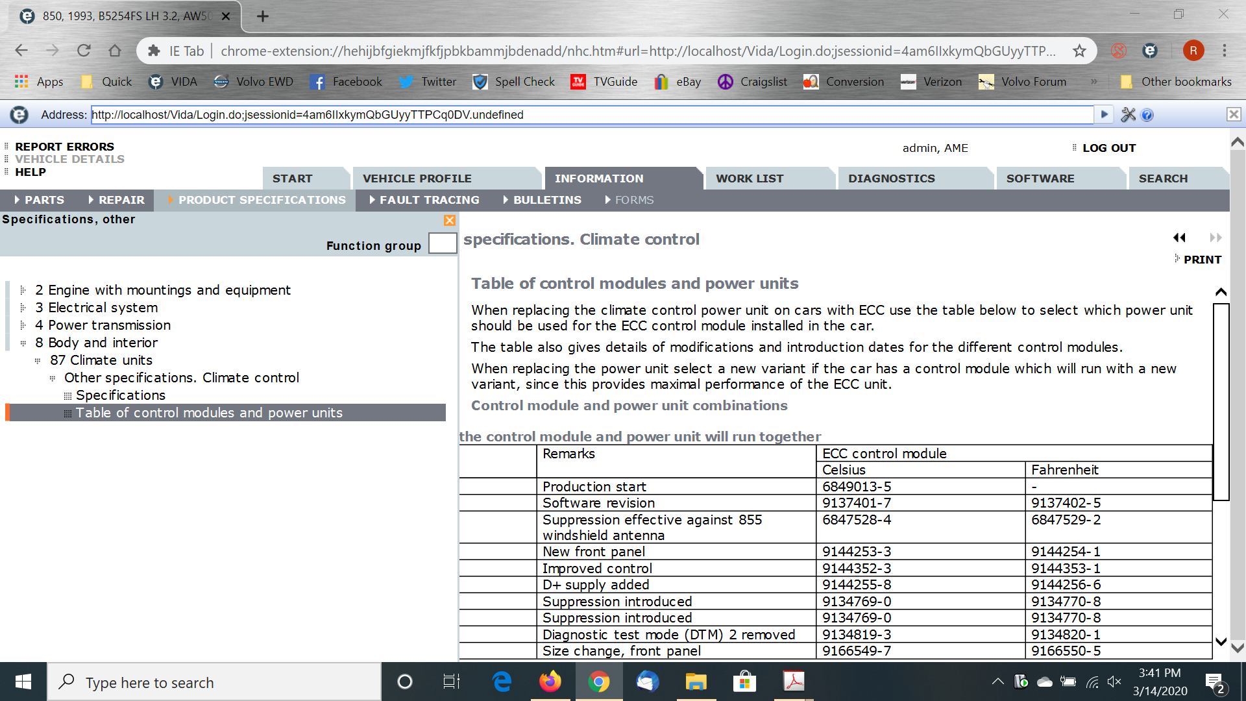The image size is (1246, 701).
Task: Click the IE Tab extension icon in toolbar
Action: point(1150,51)
